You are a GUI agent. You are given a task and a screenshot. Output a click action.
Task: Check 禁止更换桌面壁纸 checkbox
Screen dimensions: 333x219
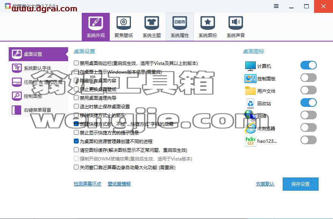click(76, 89)
